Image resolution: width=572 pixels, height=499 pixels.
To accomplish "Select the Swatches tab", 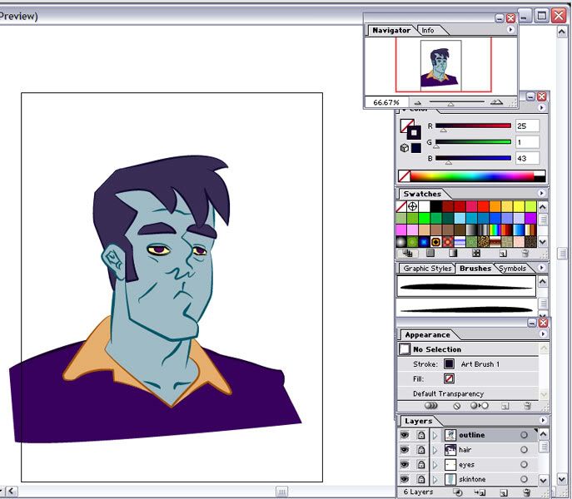I will click(x=422, y=194).
